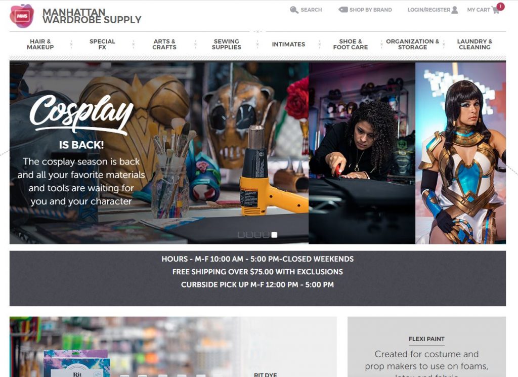The image size is (518, 377).
Task: Open the shopping cart icon
Action: [x=495, y=10]
